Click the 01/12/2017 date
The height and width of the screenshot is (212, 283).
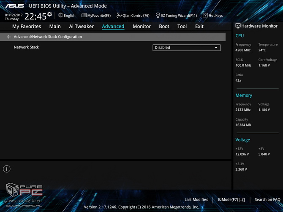coord(14,15)
